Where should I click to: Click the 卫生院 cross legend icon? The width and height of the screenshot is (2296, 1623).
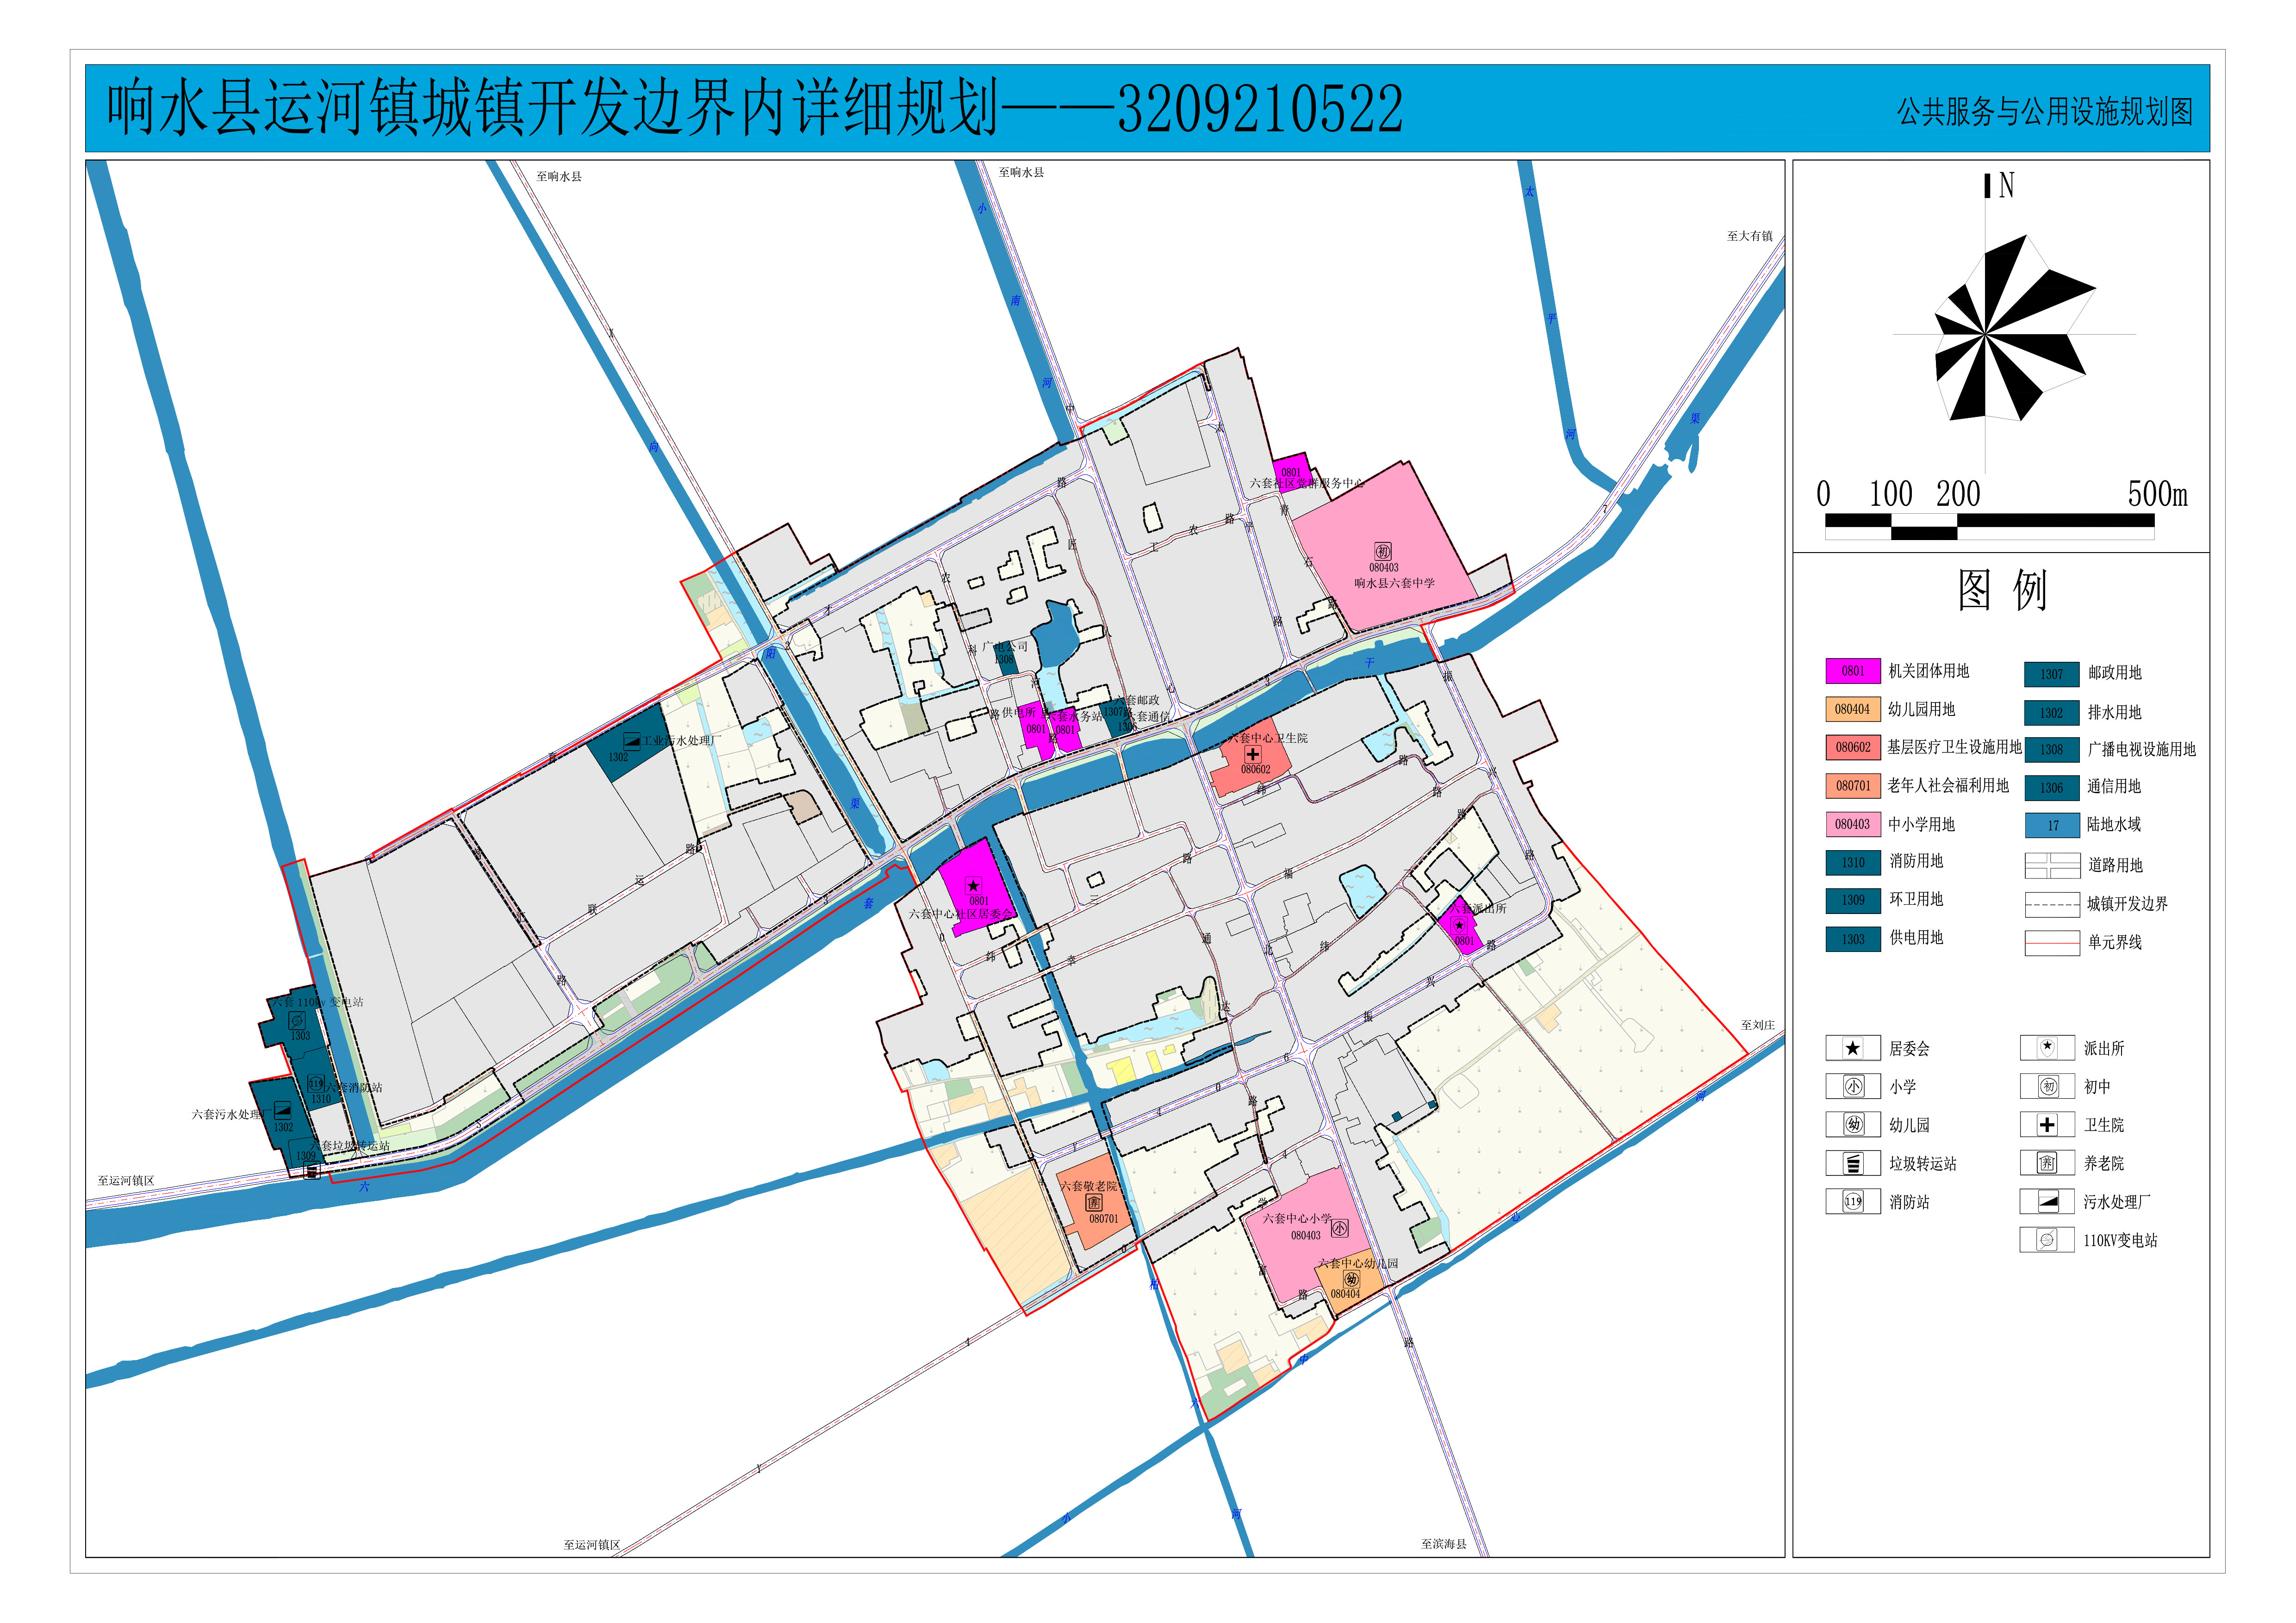click(x=2046, y=1124)
